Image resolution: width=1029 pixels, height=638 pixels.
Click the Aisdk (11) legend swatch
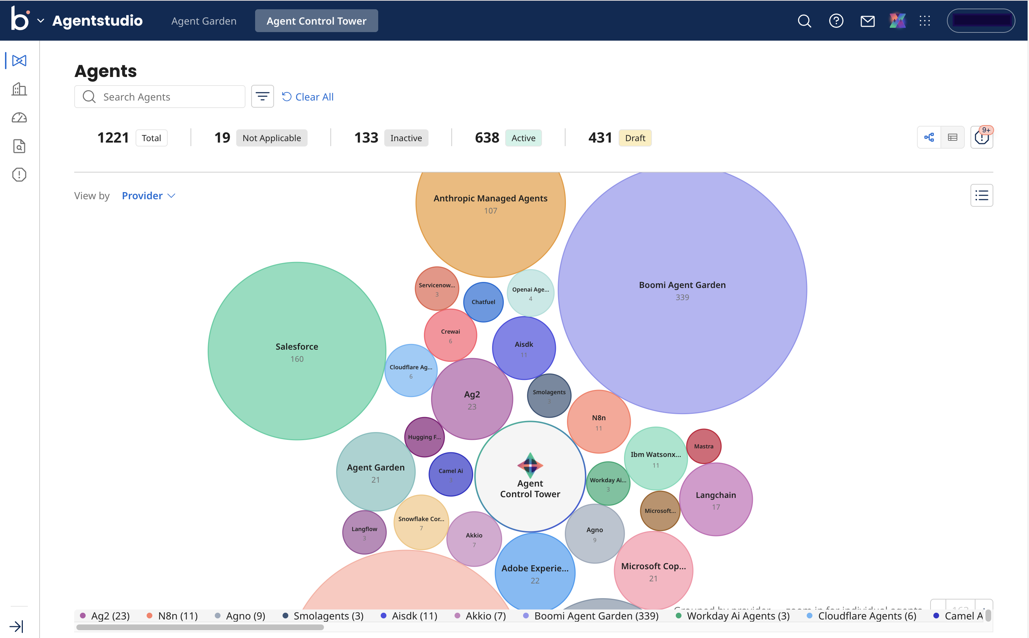click(384, 616)
